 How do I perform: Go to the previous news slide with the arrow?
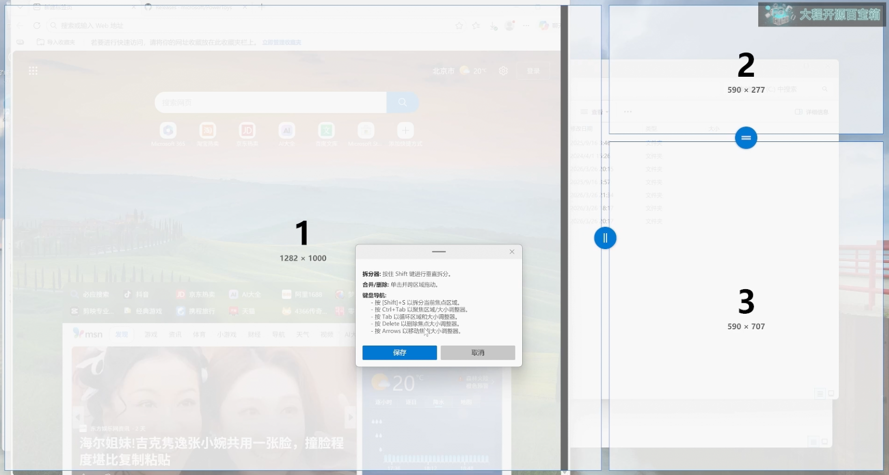pyautogui.click(x=78, y=417)
